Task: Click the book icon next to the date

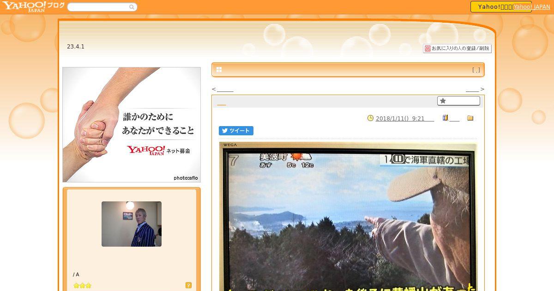Action: coord(445,118)
